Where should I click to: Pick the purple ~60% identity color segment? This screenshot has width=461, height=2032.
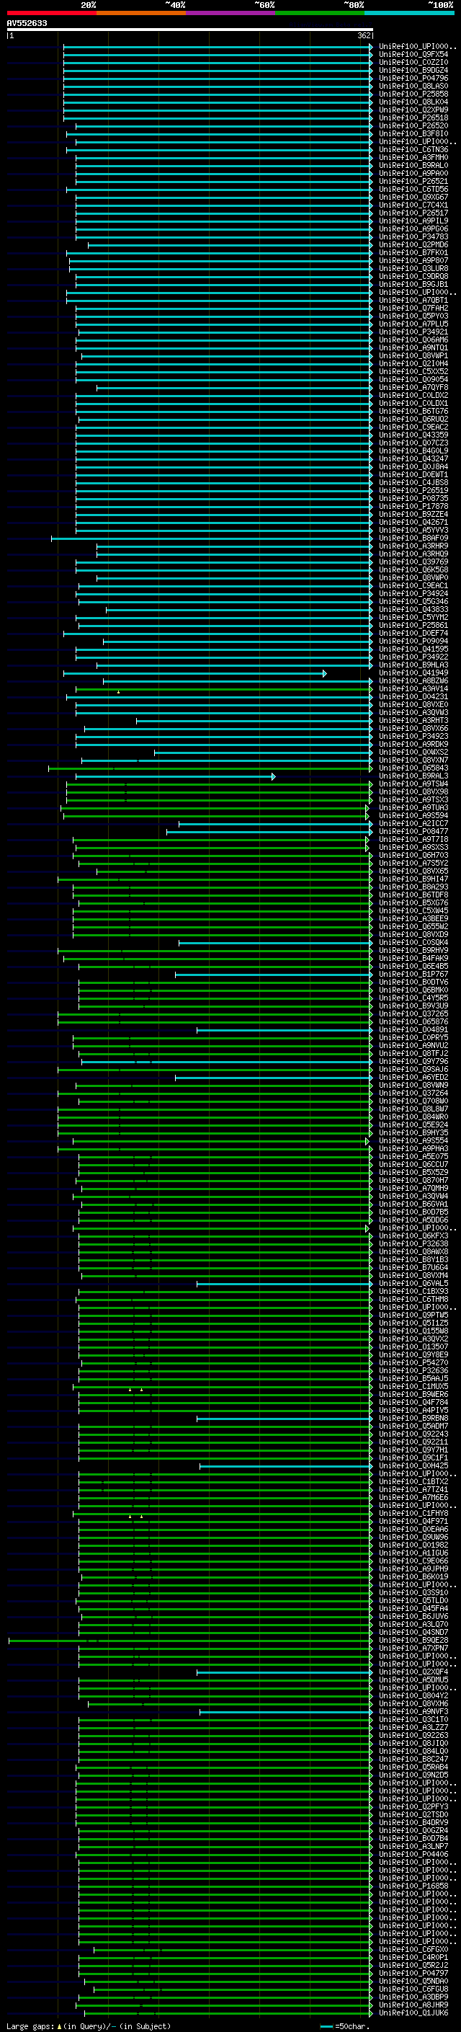click(x=230, y=13)
